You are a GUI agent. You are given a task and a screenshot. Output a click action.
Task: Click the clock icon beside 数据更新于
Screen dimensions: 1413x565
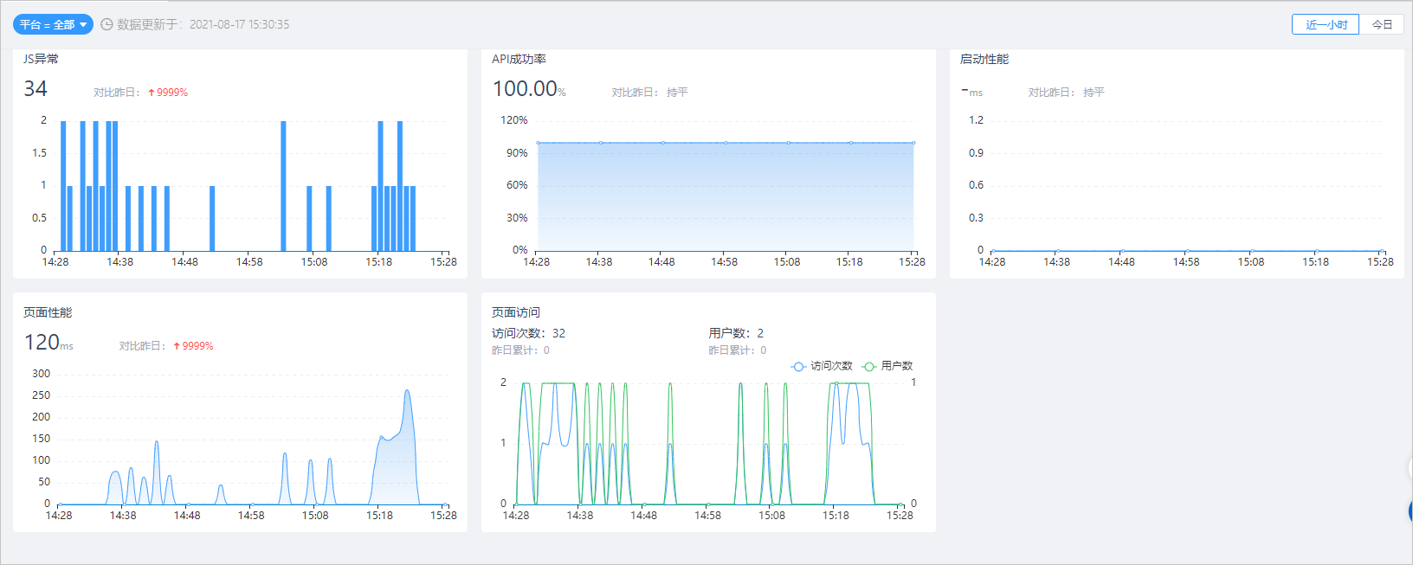coord(106,24)
